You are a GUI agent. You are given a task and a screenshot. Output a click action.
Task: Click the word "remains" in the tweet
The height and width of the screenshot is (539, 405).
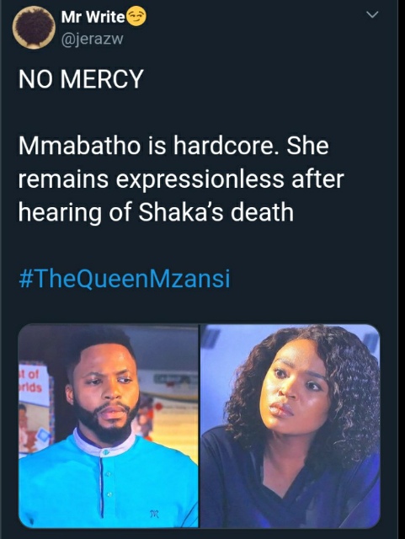[63, 179]
